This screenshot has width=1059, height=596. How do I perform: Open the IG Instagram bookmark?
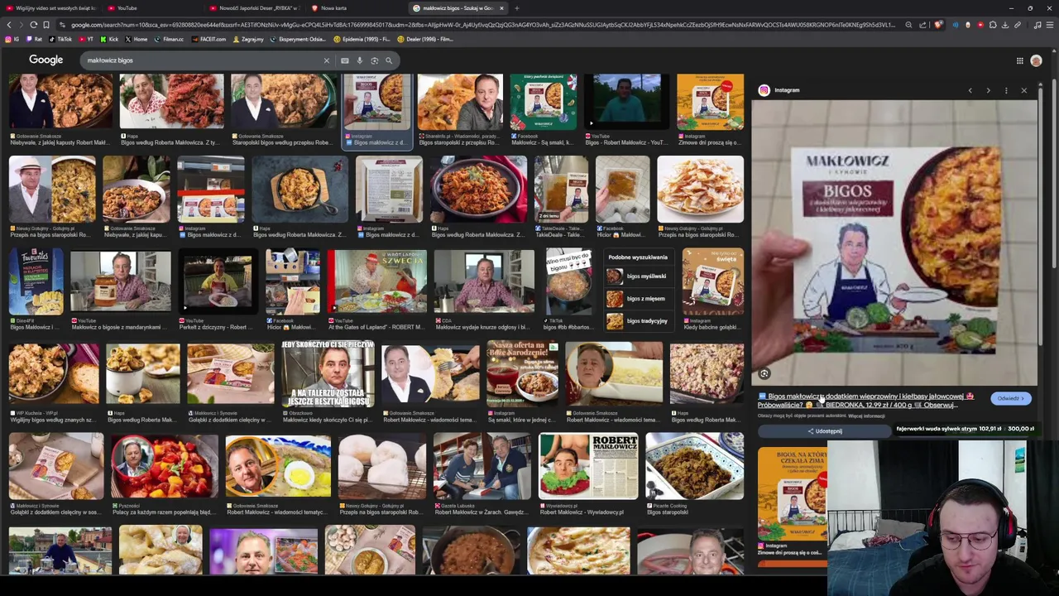click(x=12, y=39)
